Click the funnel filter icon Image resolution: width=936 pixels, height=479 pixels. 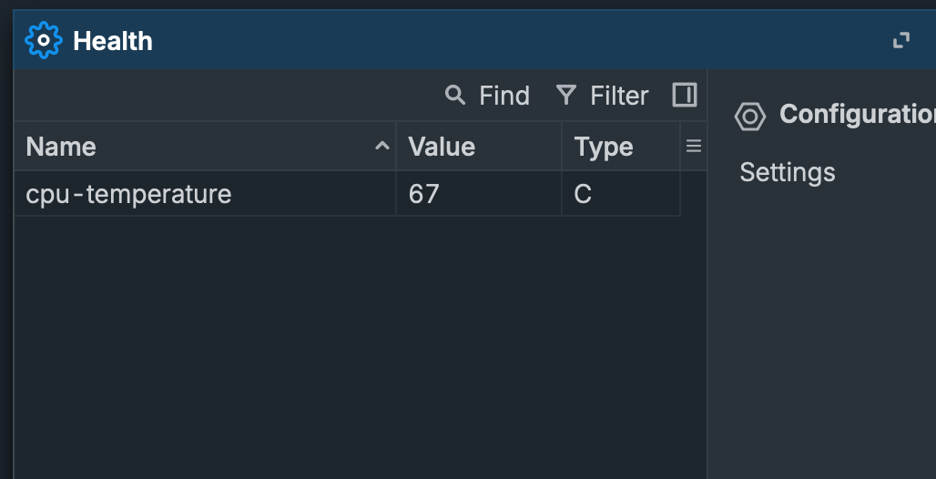click(566, 95)
